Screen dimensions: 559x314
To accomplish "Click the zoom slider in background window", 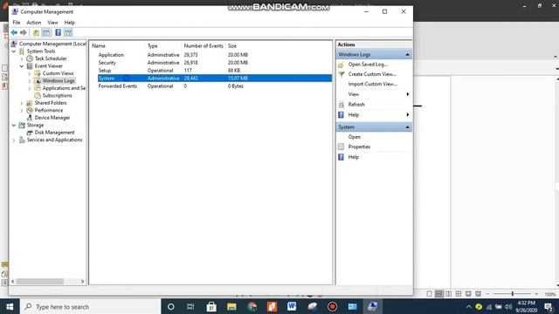I will click(513, 294).
